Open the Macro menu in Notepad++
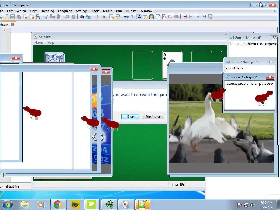The width and height of the screenshot is (280, 210). click(x=108, y=11)
